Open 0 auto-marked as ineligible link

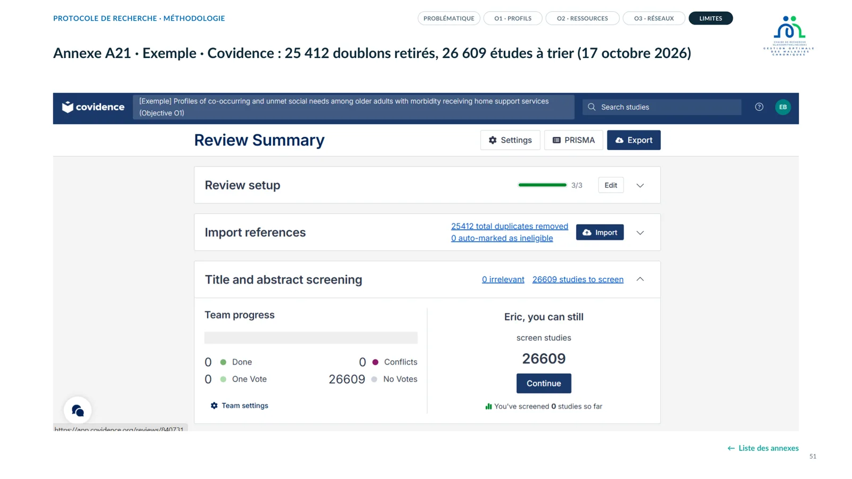coord(502,238)
